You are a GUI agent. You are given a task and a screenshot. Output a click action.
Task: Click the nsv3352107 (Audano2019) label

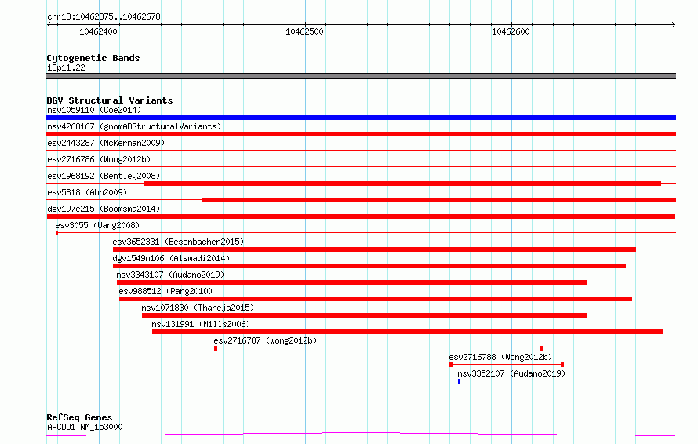(511, 373)
